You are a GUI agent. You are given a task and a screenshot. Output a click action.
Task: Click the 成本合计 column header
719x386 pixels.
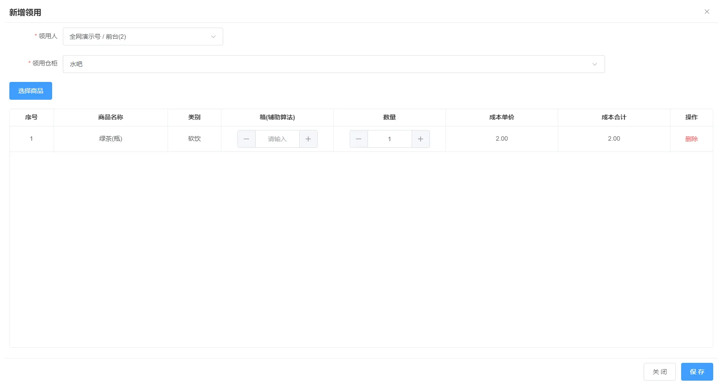tap(614, 118)
